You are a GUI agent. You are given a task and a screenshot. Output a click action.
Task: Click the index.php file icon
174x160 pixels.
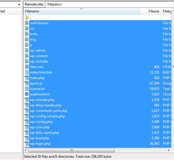[x=27, y=78]
